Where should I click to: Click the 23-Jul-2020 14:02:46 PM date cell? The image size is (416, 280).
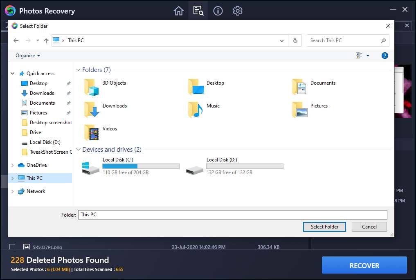point(198,247)
